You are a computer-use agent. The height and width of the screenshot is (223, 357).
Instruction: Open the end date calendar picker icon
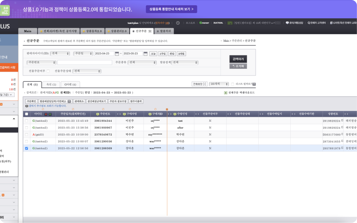tap(145, 54)
